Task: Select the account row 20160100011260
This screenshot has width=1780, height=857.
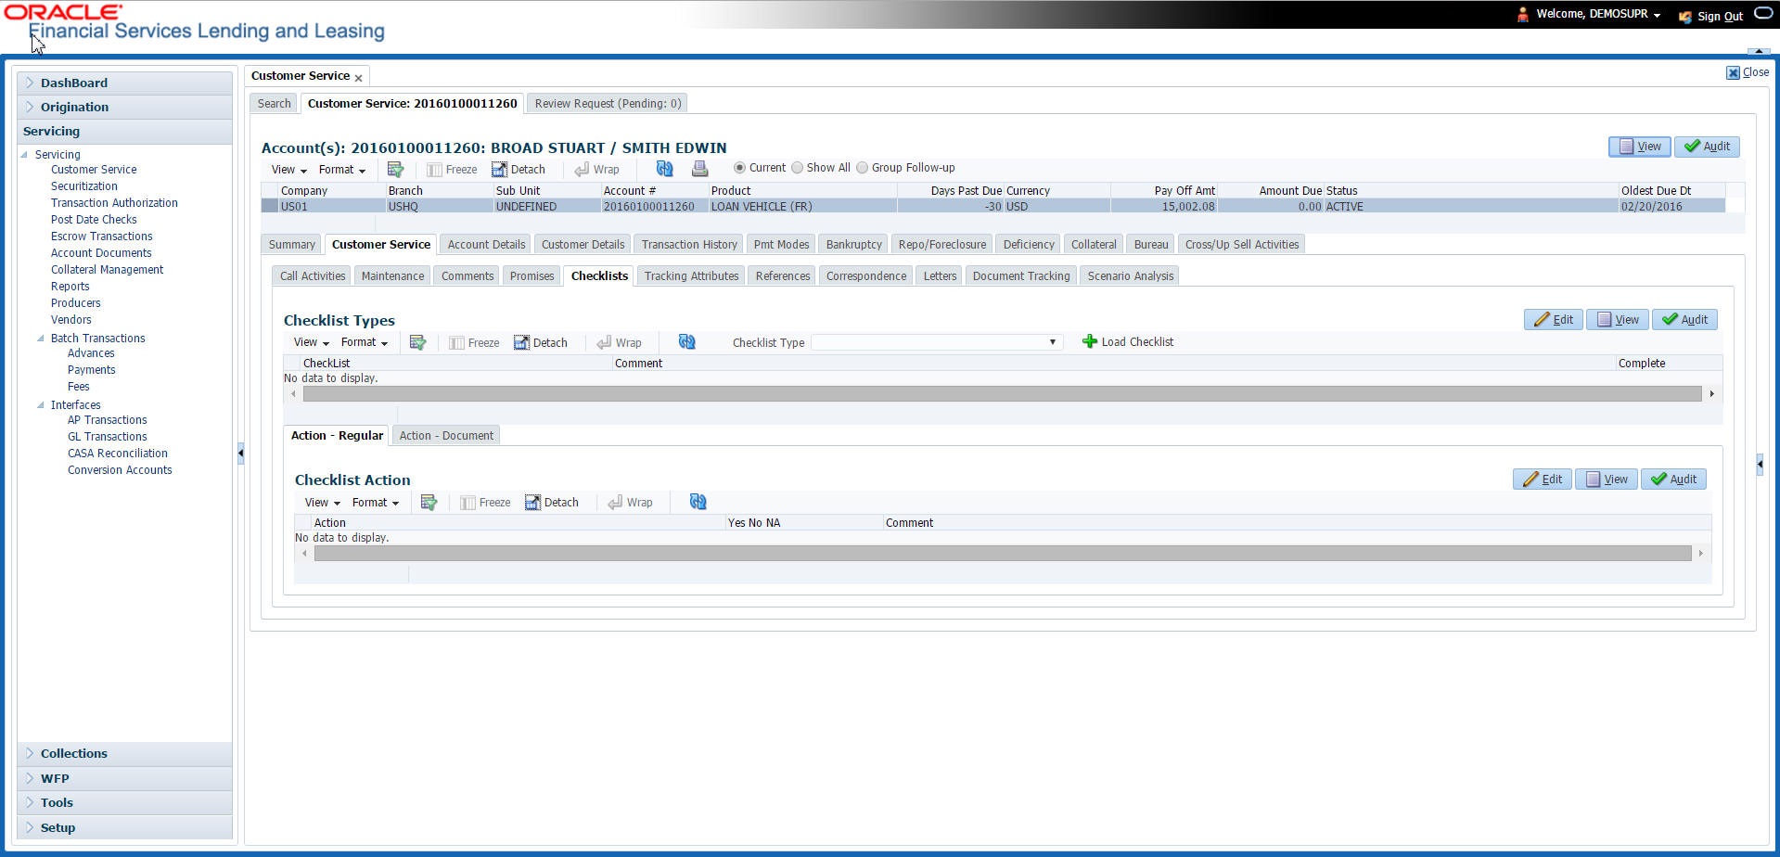Action: click(x=993, y=206)
